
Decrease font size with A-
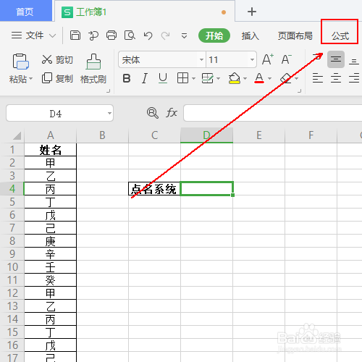tap(287, 59)
